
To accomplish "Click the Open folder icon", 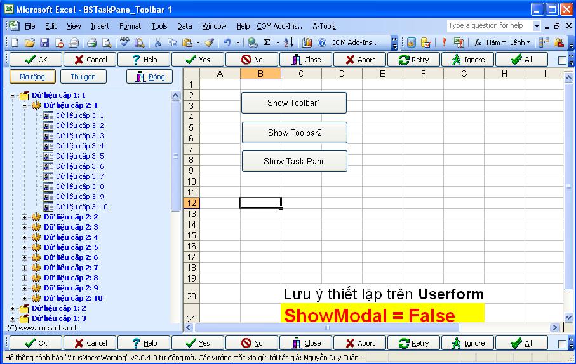I will click(x=29, y=42).
